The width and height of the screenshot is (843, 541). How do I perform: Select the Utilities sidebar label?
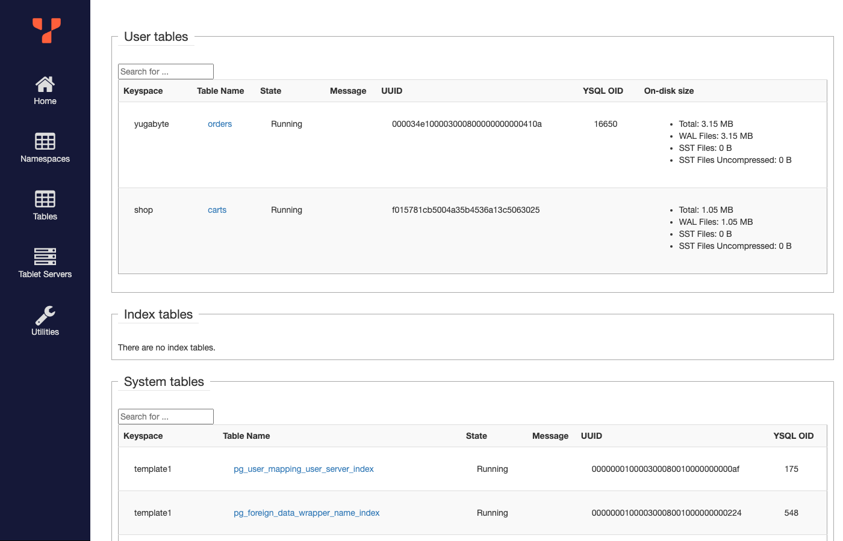(45, 332)
